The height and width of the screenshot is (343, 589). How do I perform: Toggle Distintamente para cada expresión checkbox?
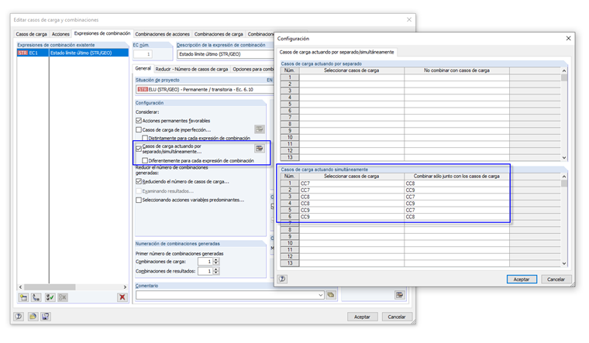click(x=145, y=138)
